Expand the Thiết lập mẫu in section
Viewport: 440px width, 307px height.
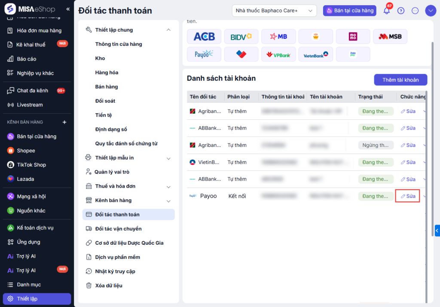tap(168, 158)
